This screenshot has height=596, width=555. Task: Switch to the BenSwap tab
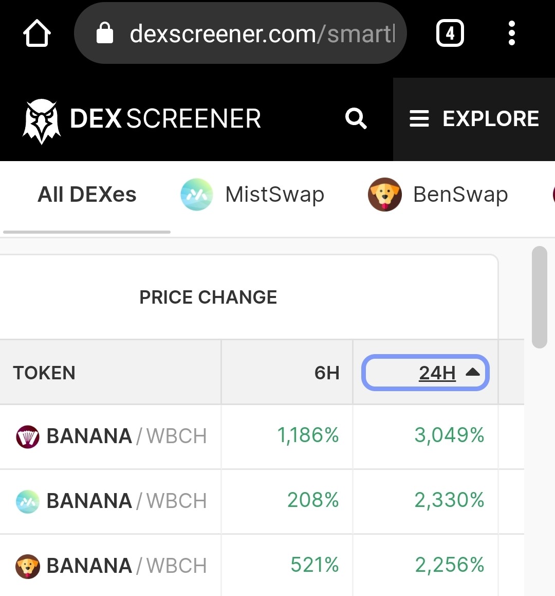tap(438, 195)
